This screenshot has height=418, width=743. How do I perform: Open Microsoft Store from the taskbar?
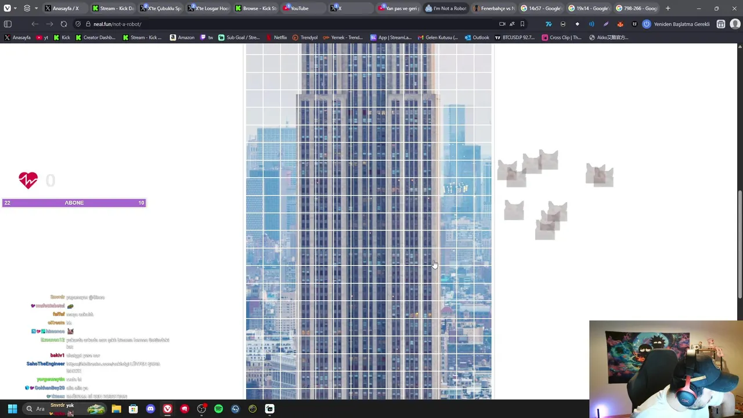133,409
